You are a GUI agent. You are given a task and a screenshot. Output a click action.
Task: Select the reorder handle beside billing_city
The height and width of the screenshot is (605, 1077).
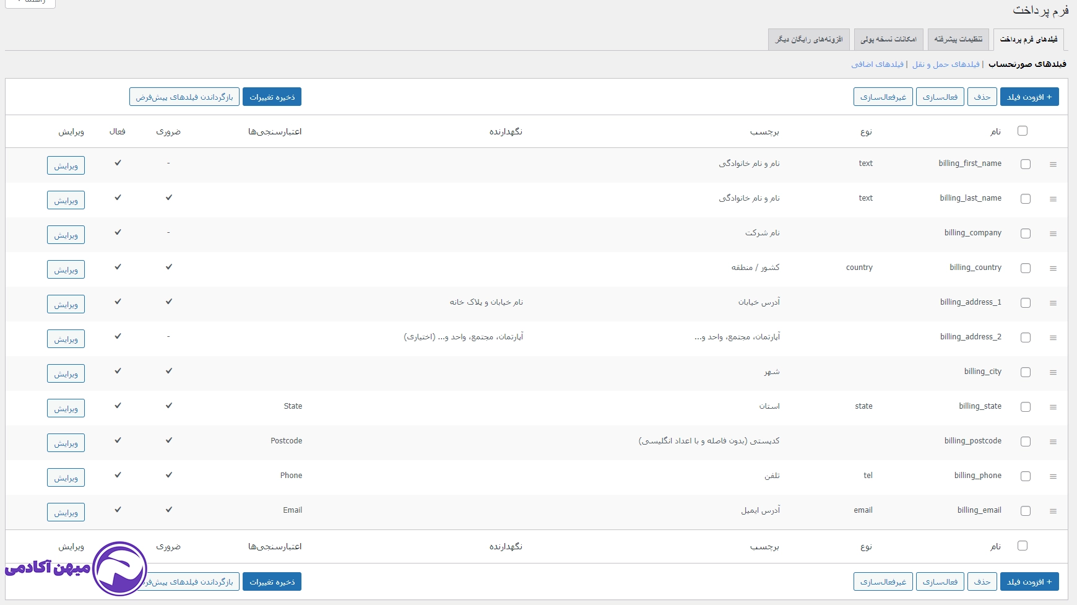[x=1053, y=372]
